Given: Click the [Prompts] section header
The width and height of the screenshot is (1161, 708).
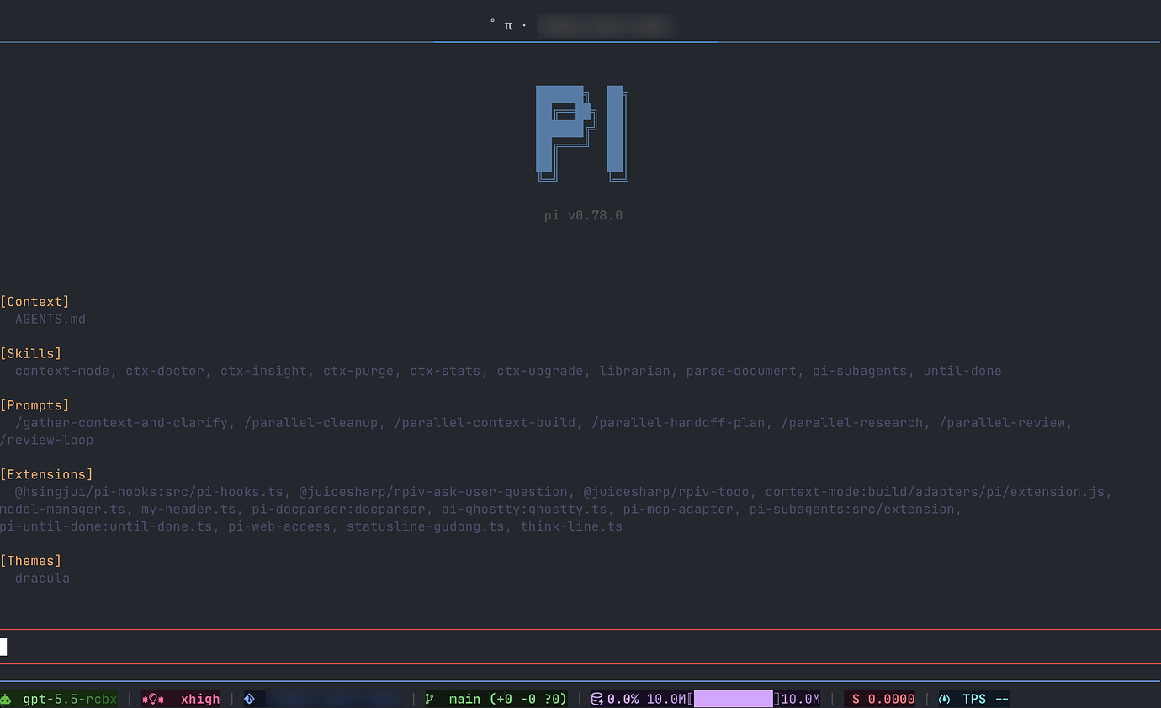Looking at the screenshot, I should (34, 405).
